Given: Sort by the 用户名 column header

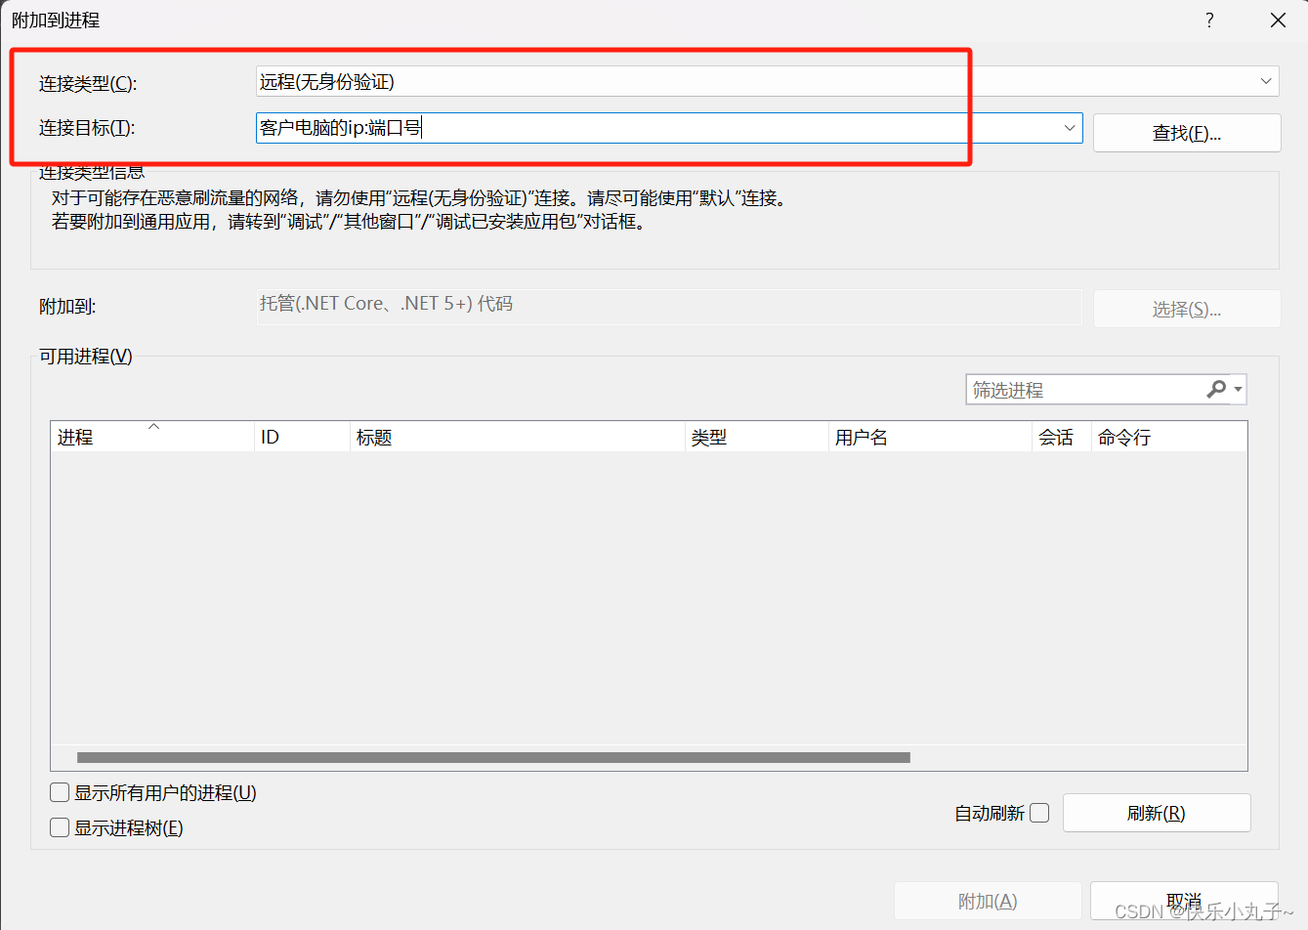Looking at the screenshot, I should tap(930, 437).
